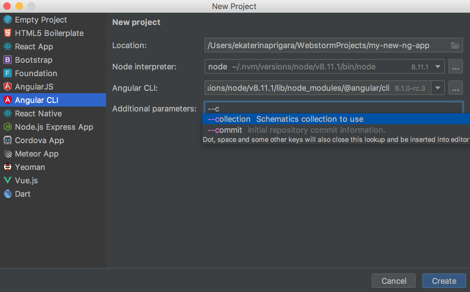The height and width of the screenshot is (292, 470).
Task: Click the Foundation F icon
Action: [8, 73]
